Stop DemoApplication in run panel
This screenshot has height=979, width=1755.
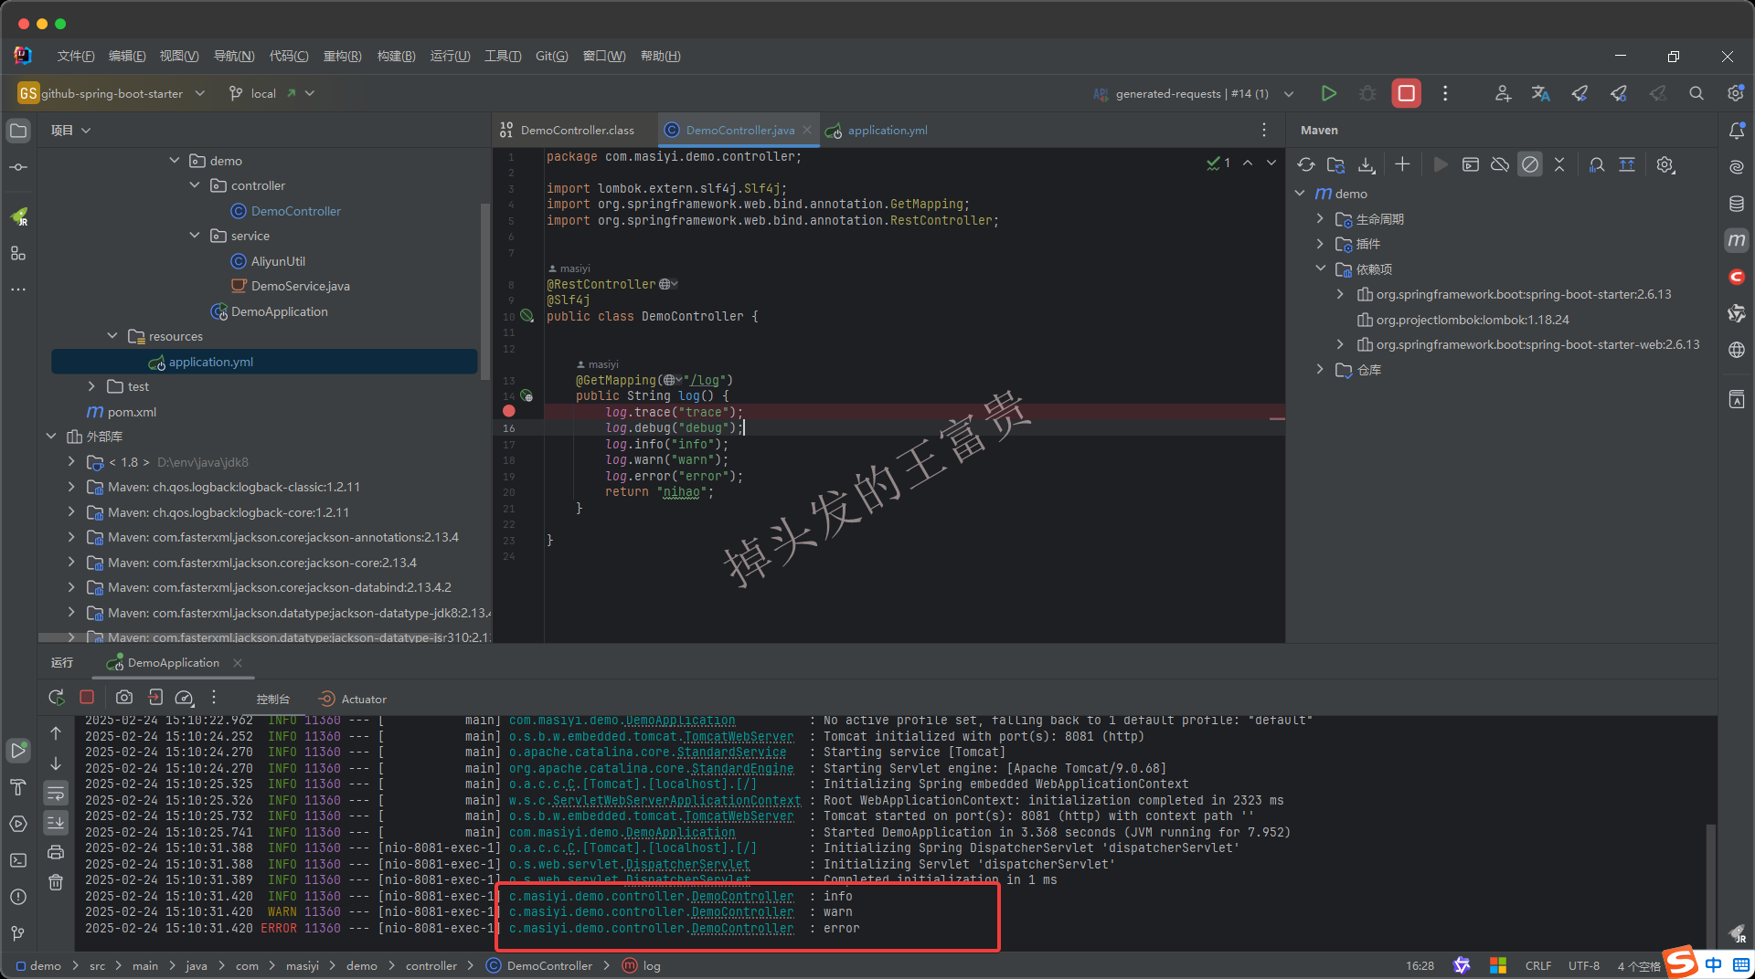coord(87,697)
